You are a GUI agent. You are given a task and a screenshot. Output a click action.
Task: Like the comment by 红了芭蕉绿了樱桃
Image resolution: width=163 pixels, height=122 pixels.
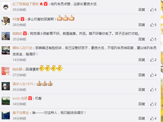(x=152, y=9)
